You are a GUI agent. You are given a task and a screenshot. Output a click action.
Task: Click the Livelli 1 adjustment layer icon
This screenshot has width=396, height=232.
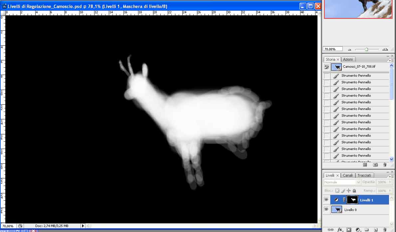tap(336, 200)
